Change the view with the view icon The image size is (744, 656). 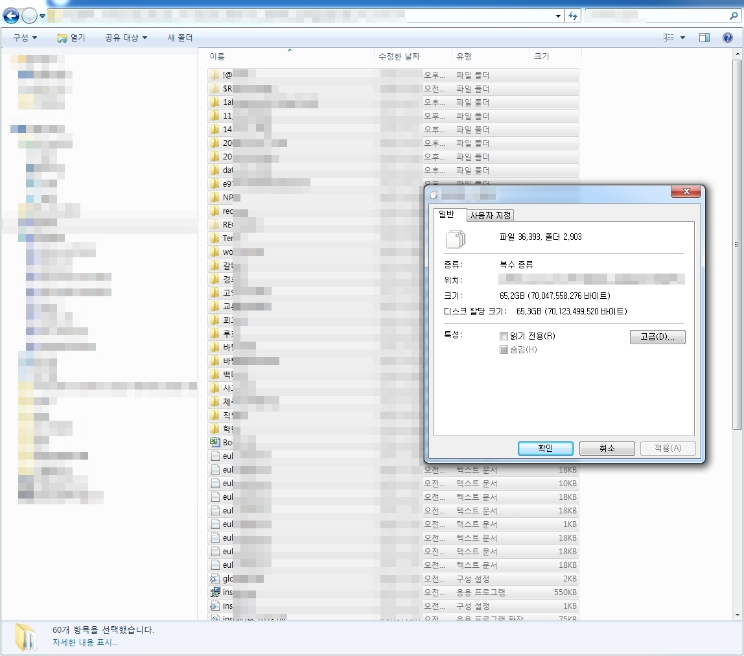pyautogui.click(x=669, y=38)
